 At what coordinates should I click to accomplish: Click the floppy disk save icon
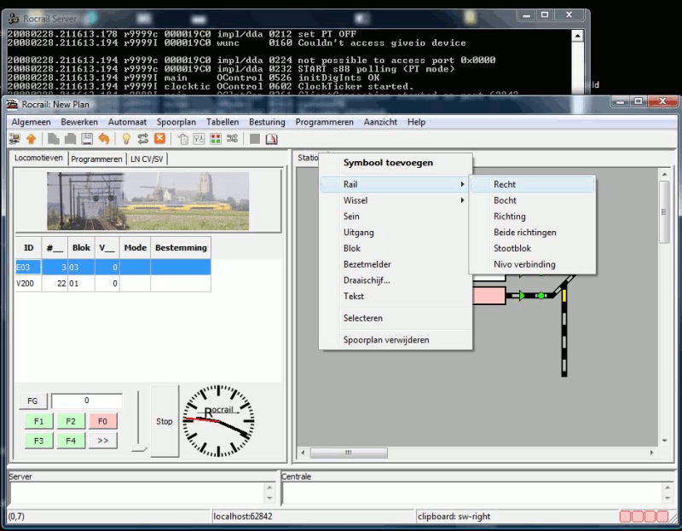[x=87, y=139]
